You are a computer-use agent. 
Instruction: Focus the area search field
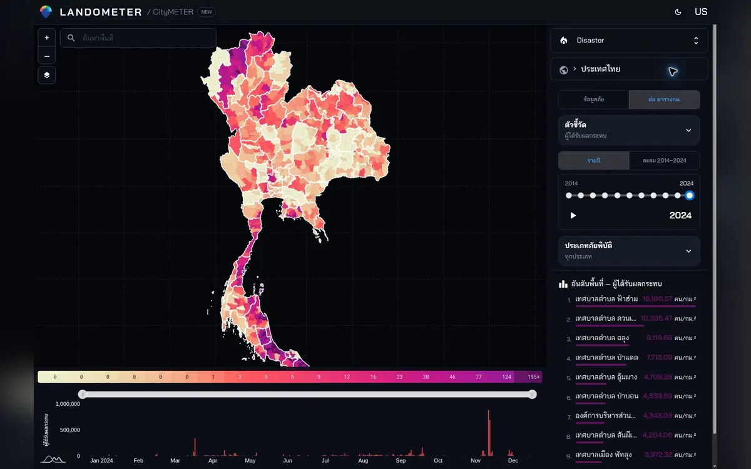(138, 38)
